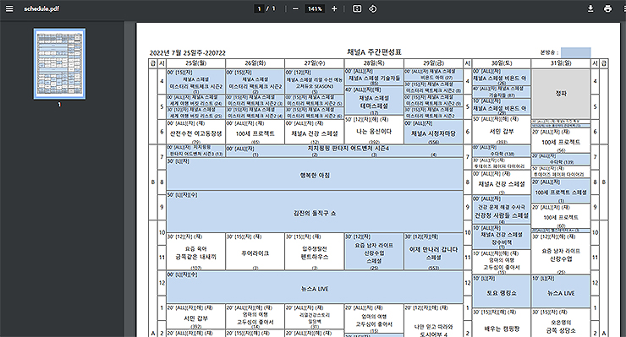The width and height of the screenshot is (626, 337).
Task: Click '채널A 건강 스페셜' in the 27일(수) column
Action: (314, 132)
